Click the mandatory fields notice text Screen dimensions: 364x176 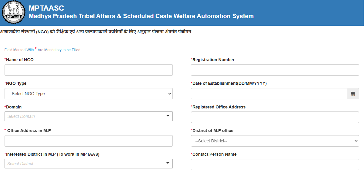[x=42, y=50]
